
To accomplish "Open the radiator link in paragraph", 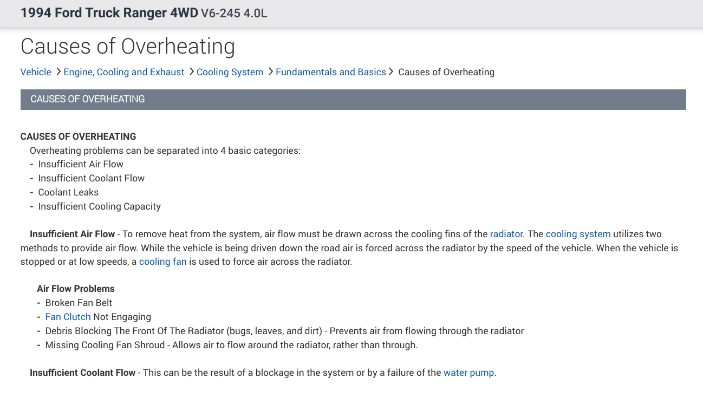I will coord(506,234).
